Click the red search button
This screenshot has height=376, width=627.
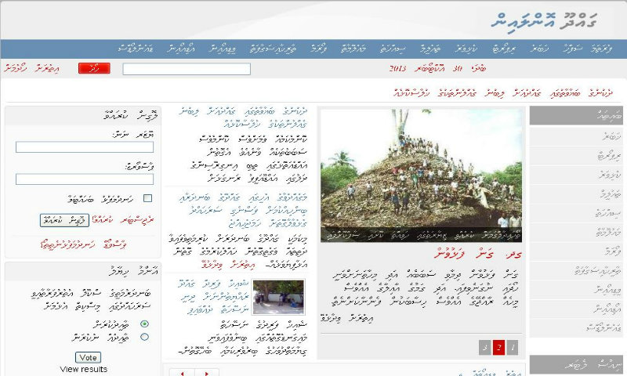click(x=94, y=68)
